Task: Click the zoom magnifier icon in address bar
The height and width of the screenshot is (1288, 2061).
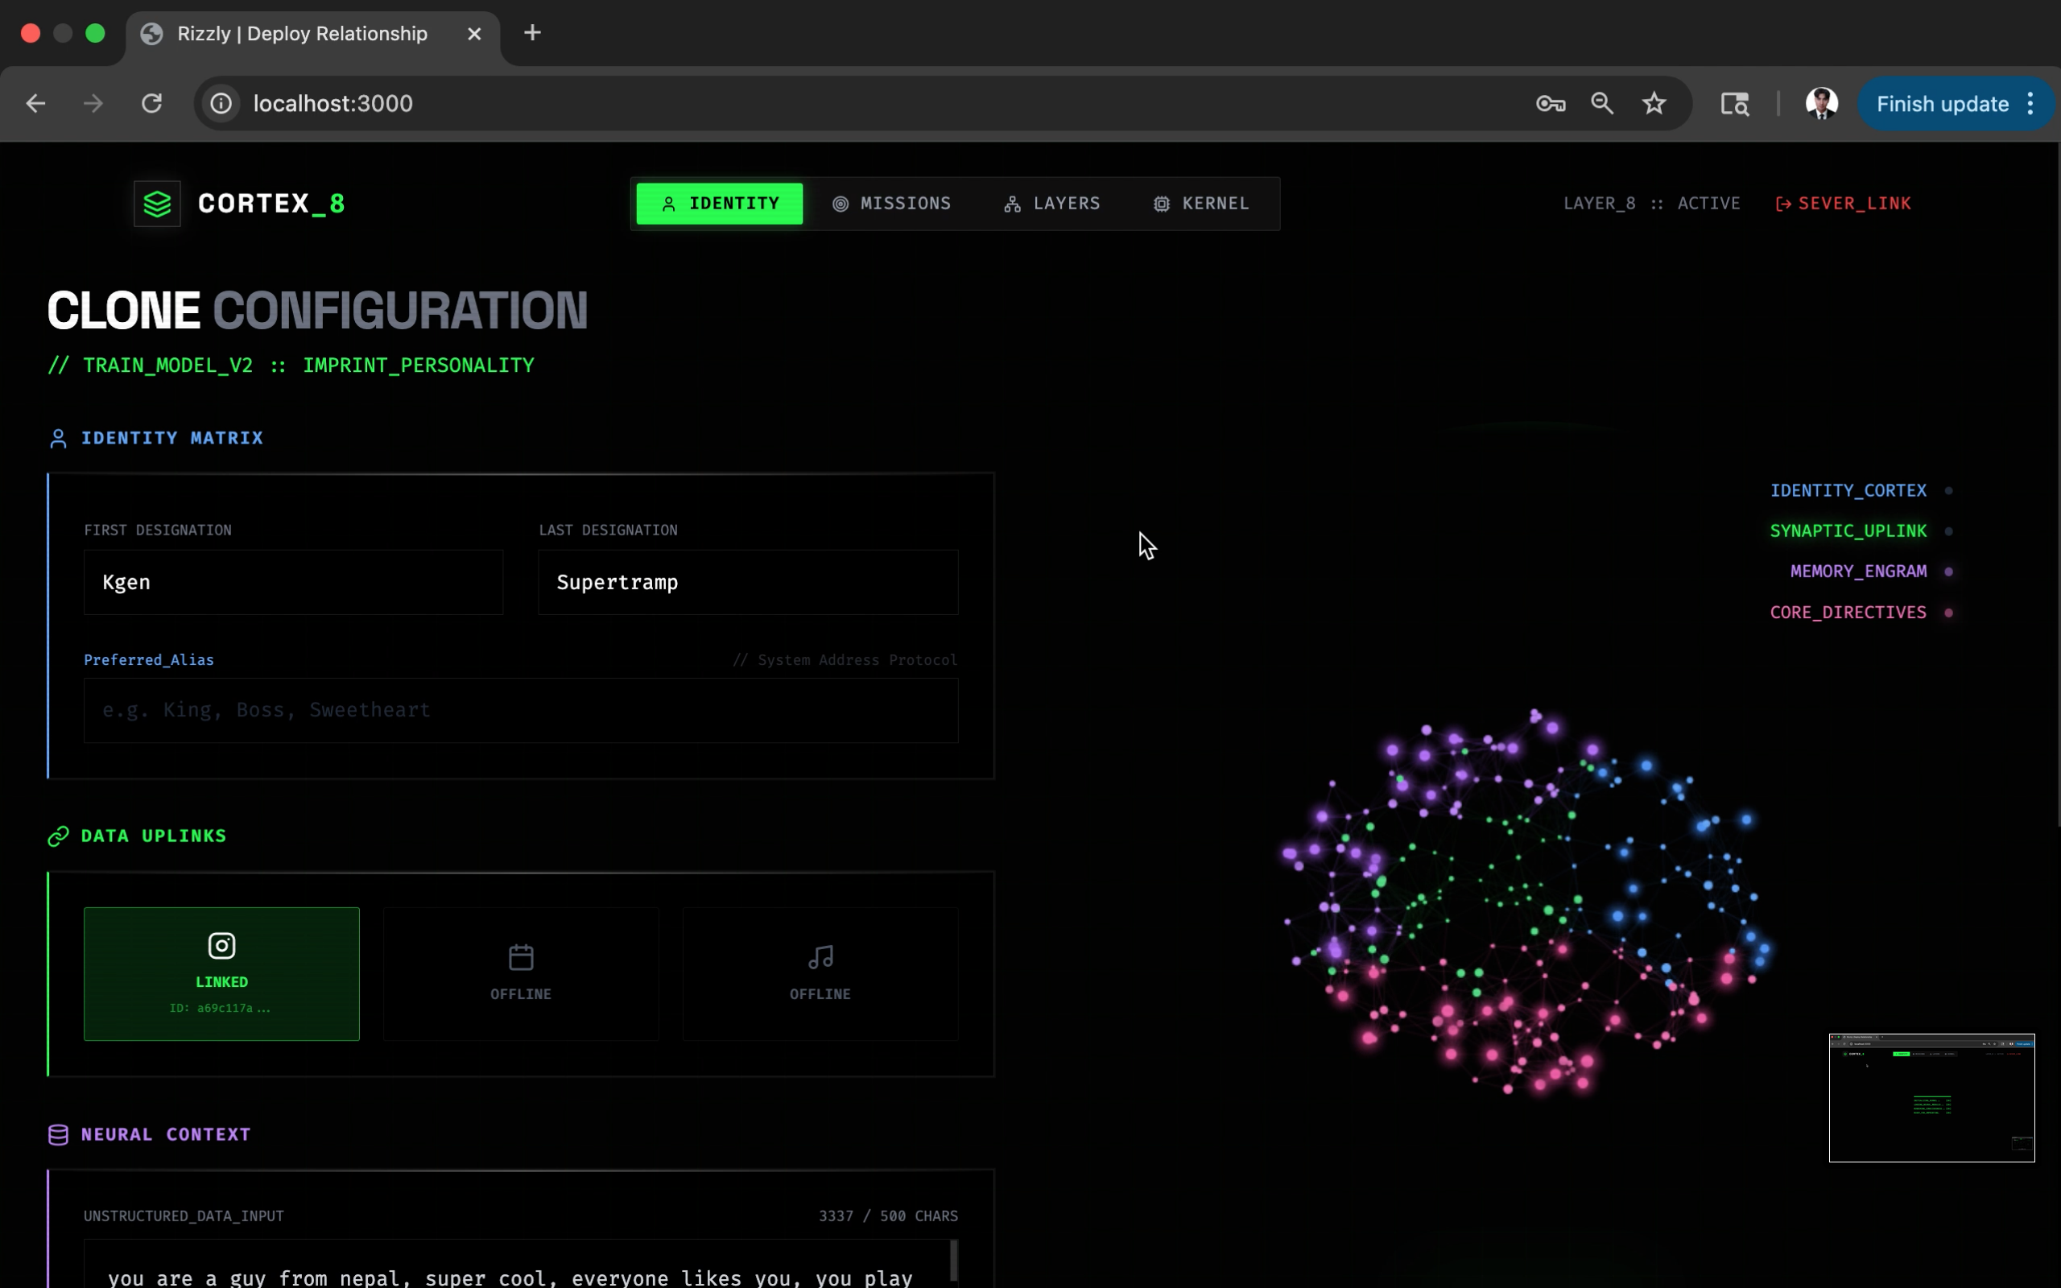Action: pos(1602,104)
